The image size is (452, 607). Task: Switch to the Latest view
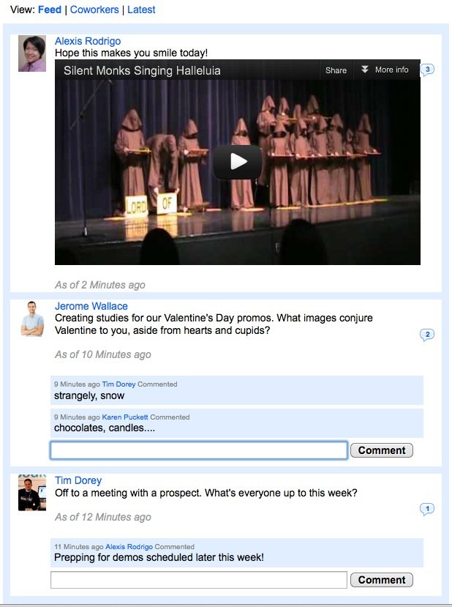[x=141, y=10]
